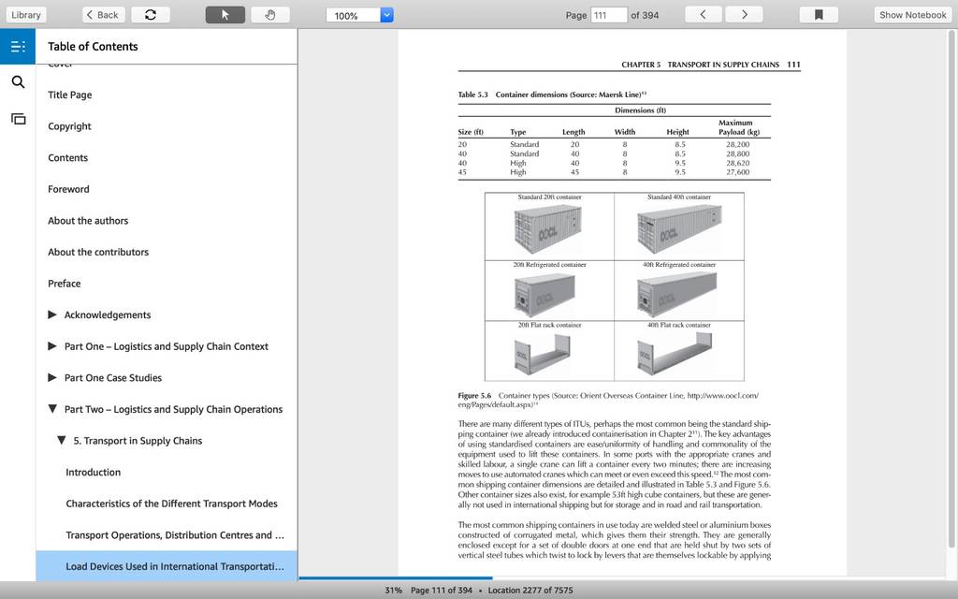Click the 'of 394' page count
This screenshot has width=958, height=599.
(x=645, y=15)
